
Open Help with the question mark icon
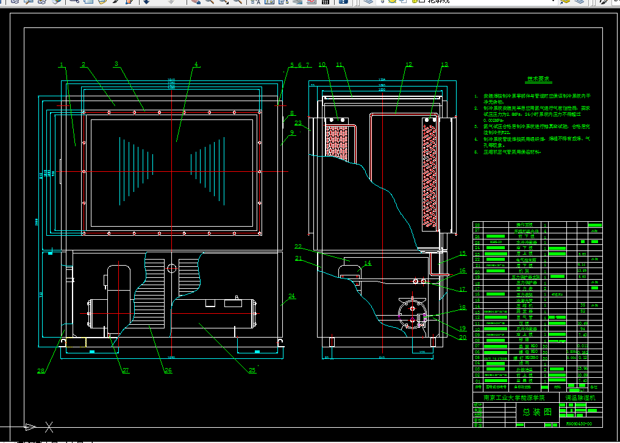[343, 2]
